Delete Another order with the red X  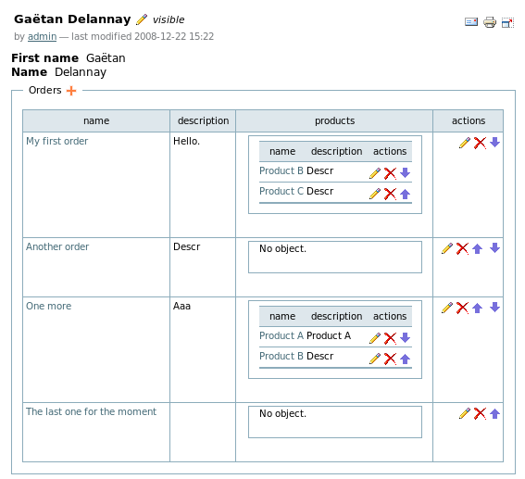[462, 248]
